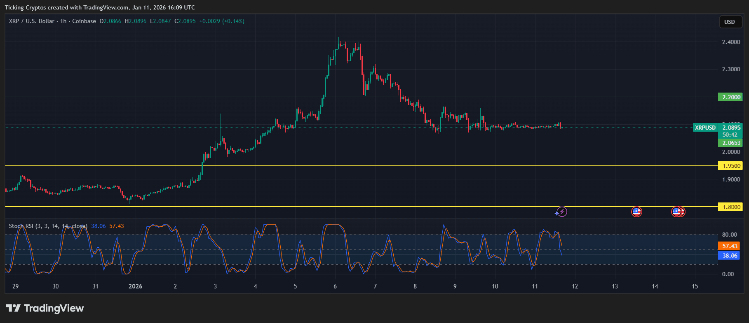Select the yellow 1.8000 price label

[730, 207]
